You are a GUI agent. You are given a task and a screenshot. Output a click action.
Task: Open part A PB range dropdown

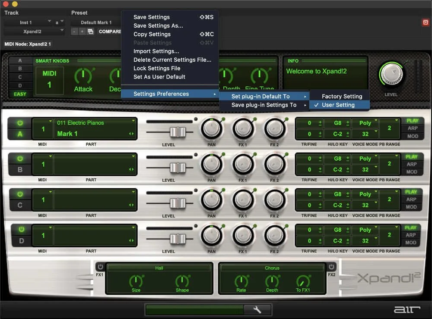pyautogui.click(x=389, y=128)
